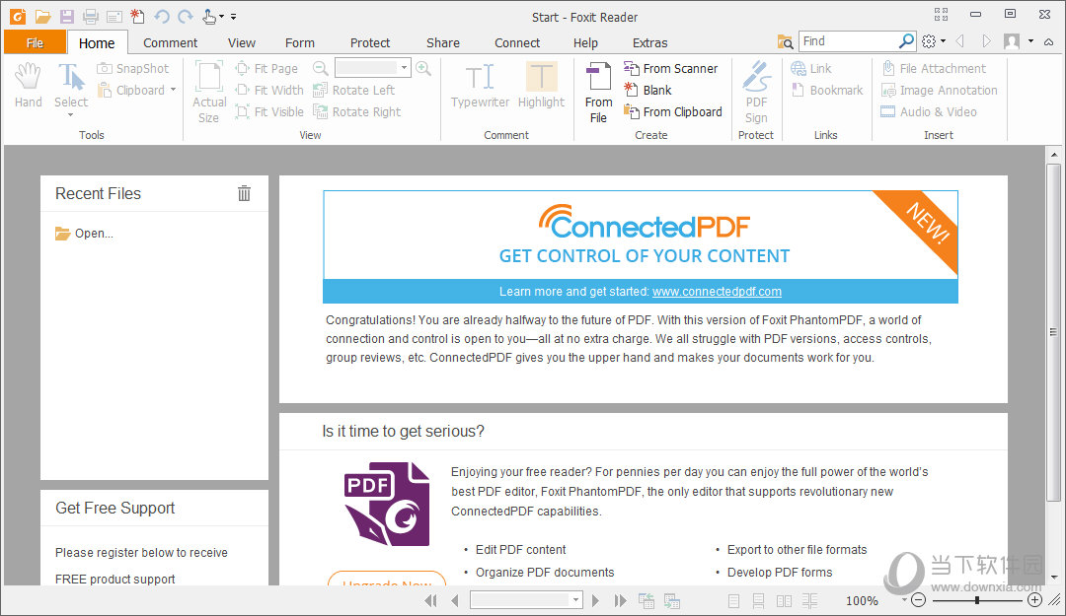Viewport: 1066px width, 616px height.
Task: Switch to the Comment tab
Action: tap(170, 42)
